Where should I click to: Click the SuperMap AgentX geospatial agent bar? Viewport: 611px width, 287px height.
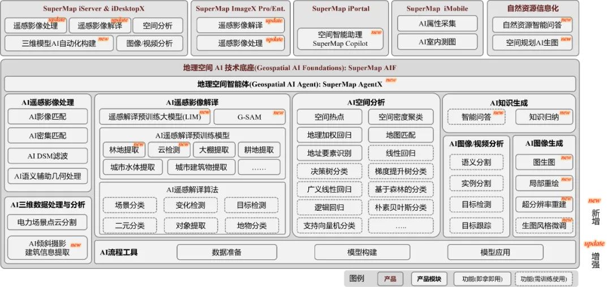click(289, 84)
